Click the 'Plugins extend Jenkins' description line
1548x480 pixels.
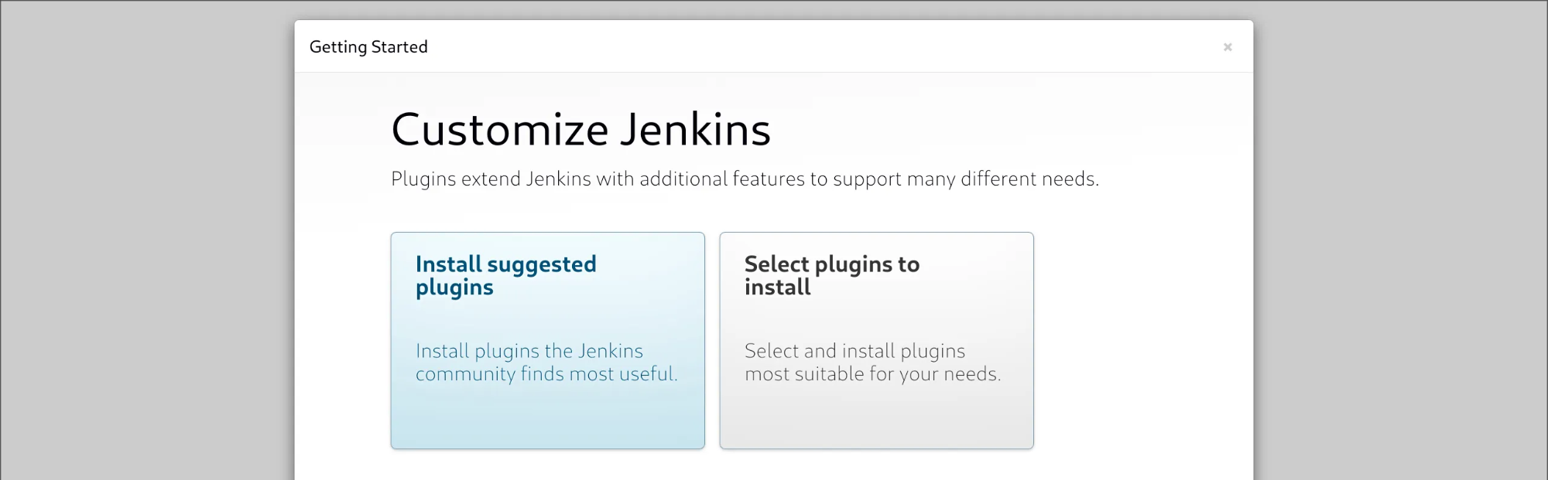pyautogui.click(x=745, y=179)
